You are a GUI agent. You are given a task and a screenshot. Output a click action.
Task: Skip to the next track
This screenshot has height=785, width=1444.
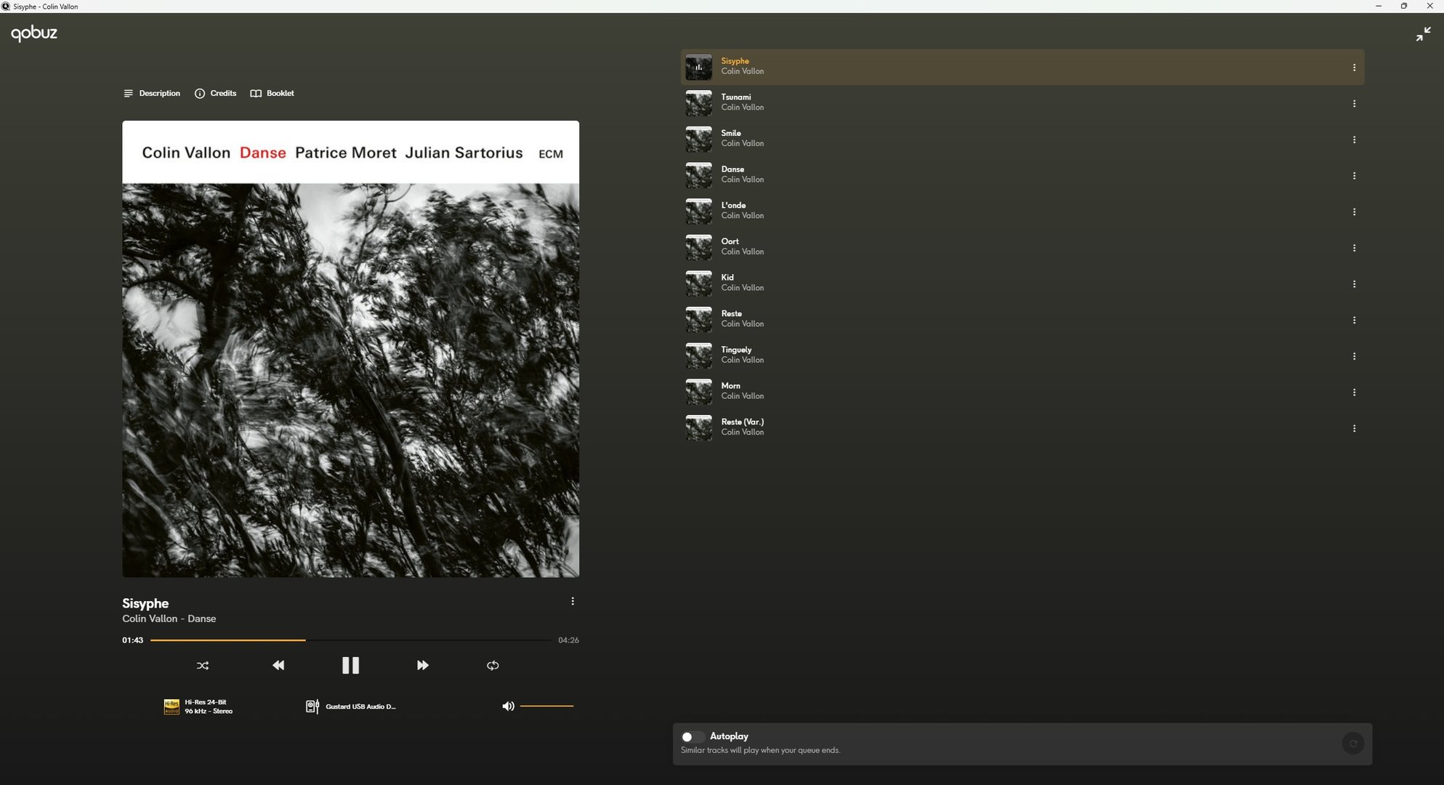pyautogui.click(x=422, y=665)
